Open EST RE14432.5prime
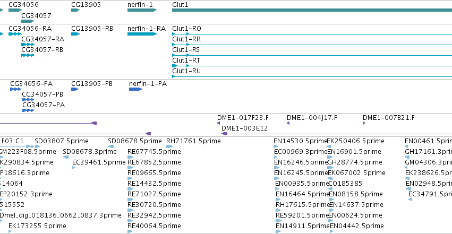The height and width of the screenshot is (234, 452). (x=154, y=184)
